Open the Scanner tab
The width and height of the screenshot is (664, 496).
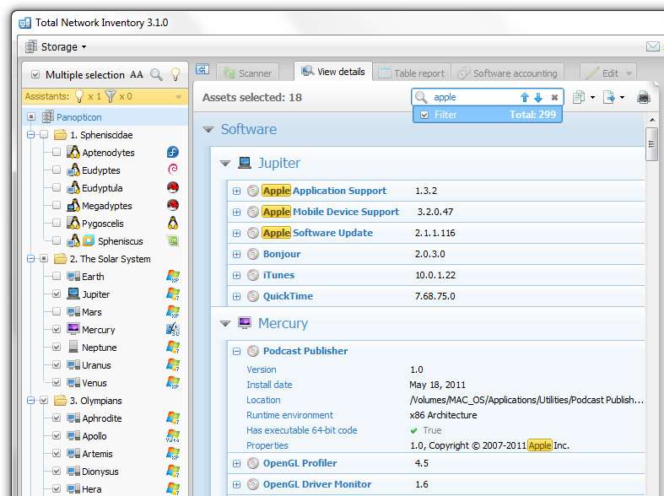(x=248, y=73)
